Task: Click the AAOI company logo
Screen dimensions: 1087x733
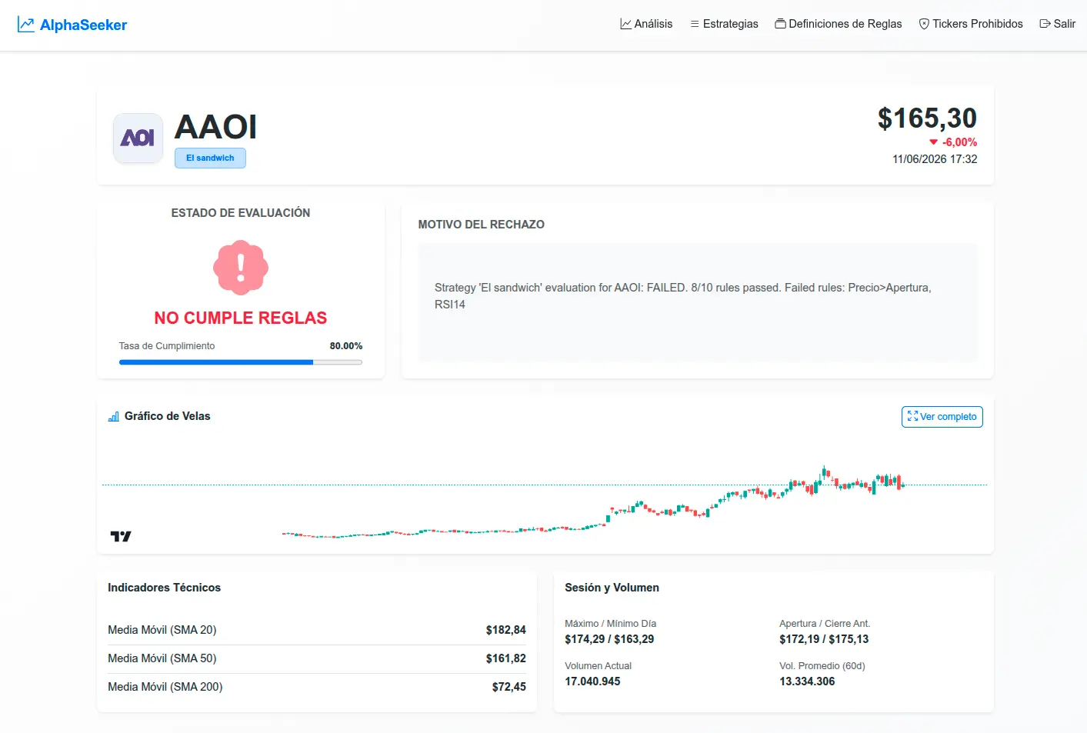Action: coord(138,138)
